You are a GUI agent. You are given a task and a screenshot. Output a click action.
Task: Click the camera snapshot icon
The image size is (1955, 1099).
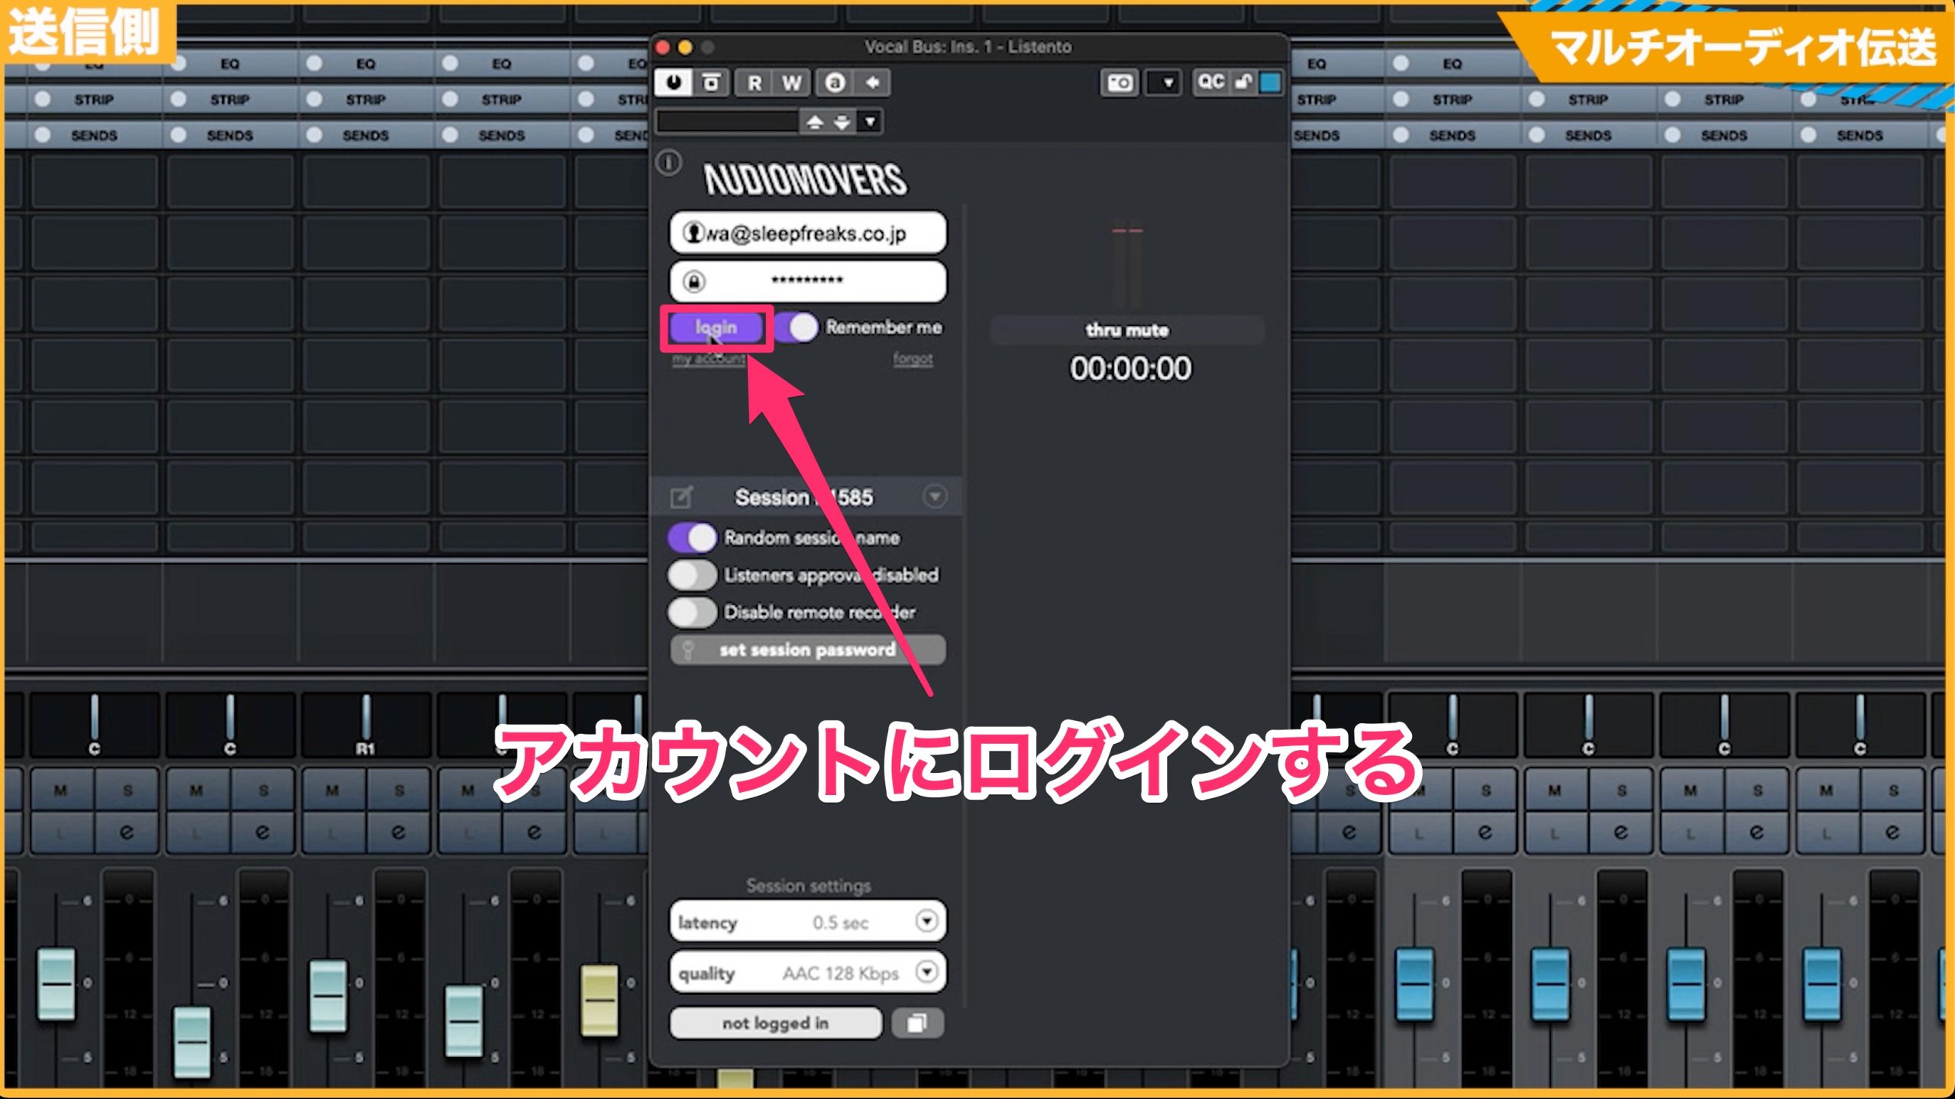tap(1120, 82)
